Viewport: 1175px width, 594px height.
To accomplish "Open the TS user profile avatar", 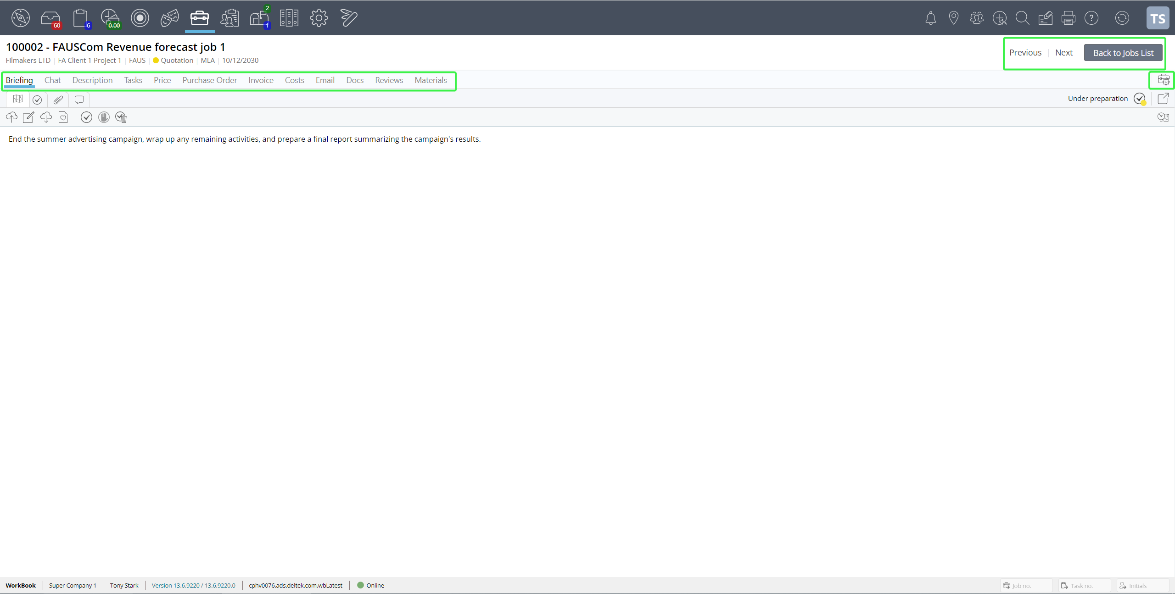I will click(x=1158, y=18).
